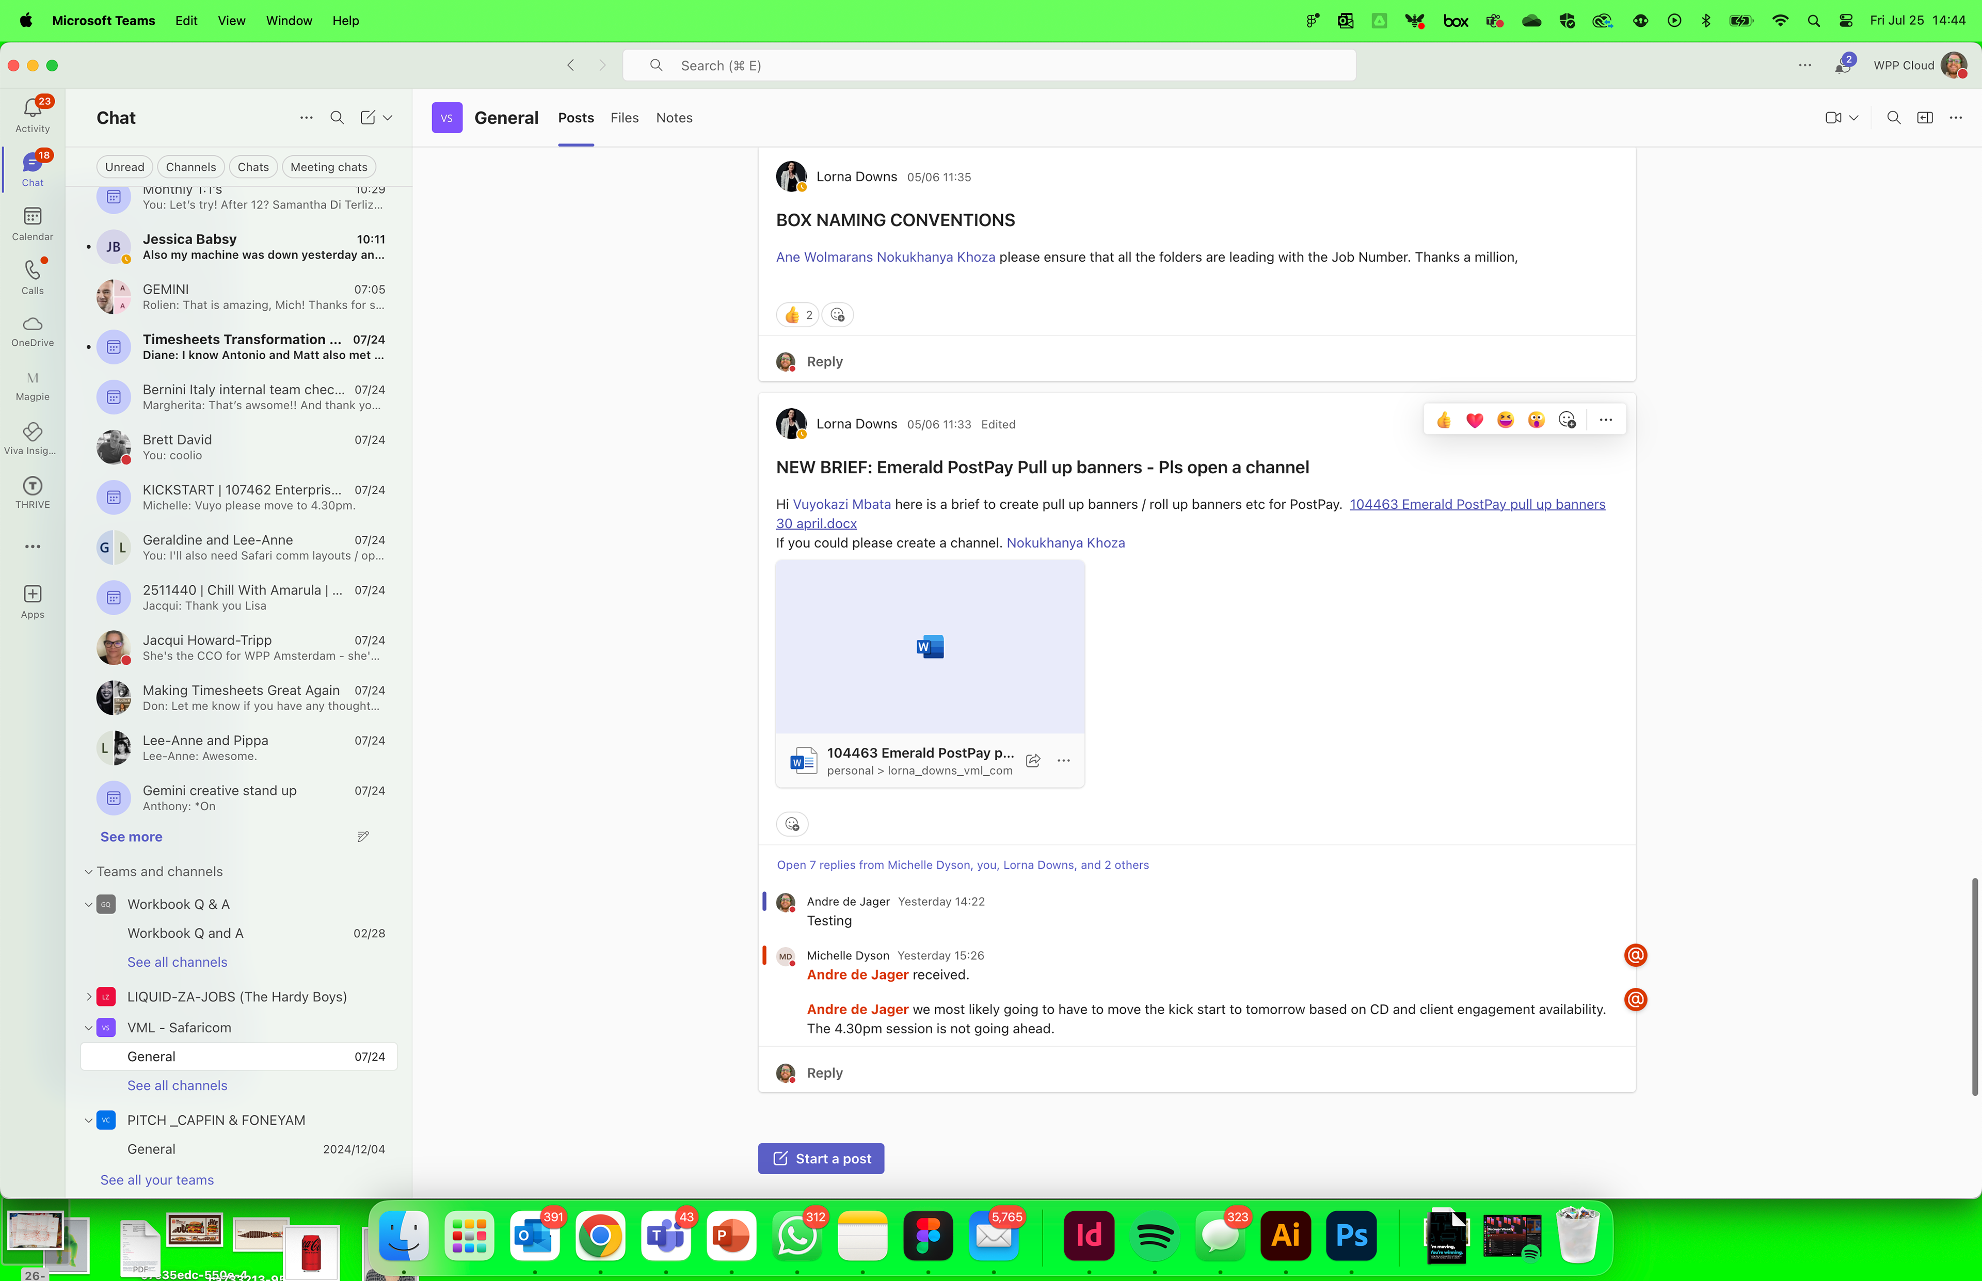Open the Calls app in the sidebar
This screenshot has width=1982, height=1281.
33,276
